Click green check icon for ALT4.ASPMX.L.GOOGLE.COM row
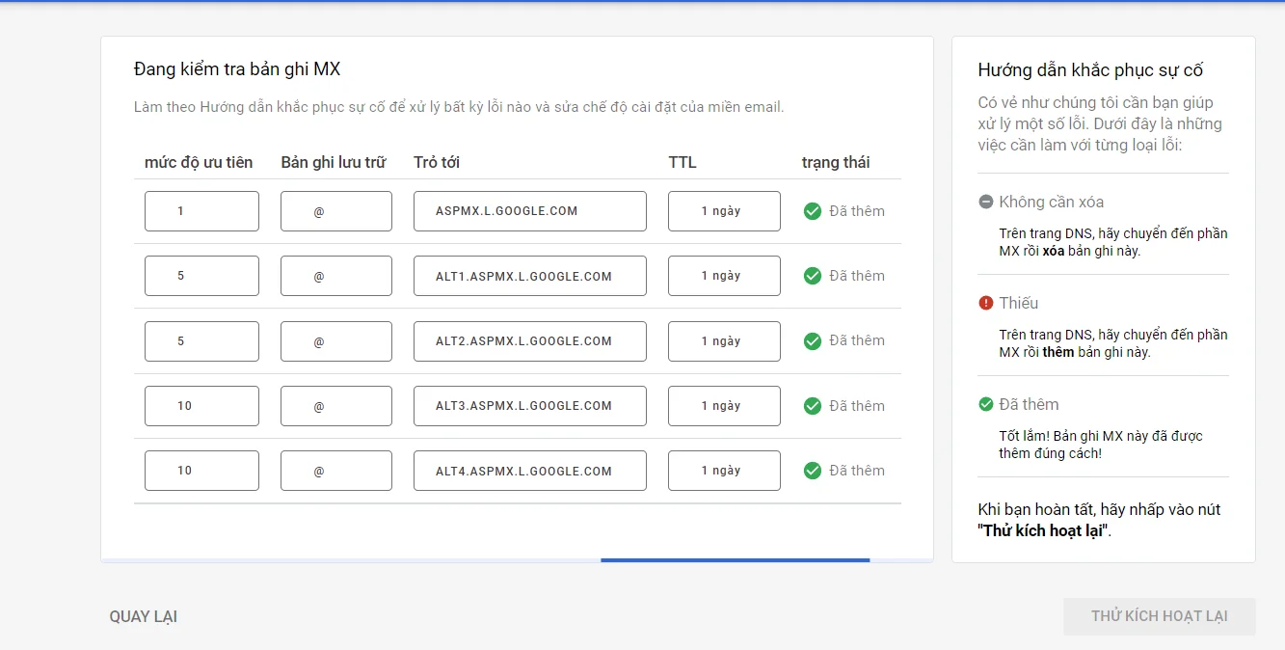Viewport: 1285px width, 650px height. point(813,471)
